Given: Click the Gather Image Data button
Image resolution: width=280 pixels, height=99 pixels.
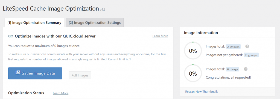Looking at the screenshot, I should (x=35, y=73).
